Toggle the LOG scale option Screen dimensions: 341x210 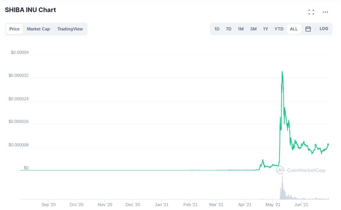click(x=324, y=28)
